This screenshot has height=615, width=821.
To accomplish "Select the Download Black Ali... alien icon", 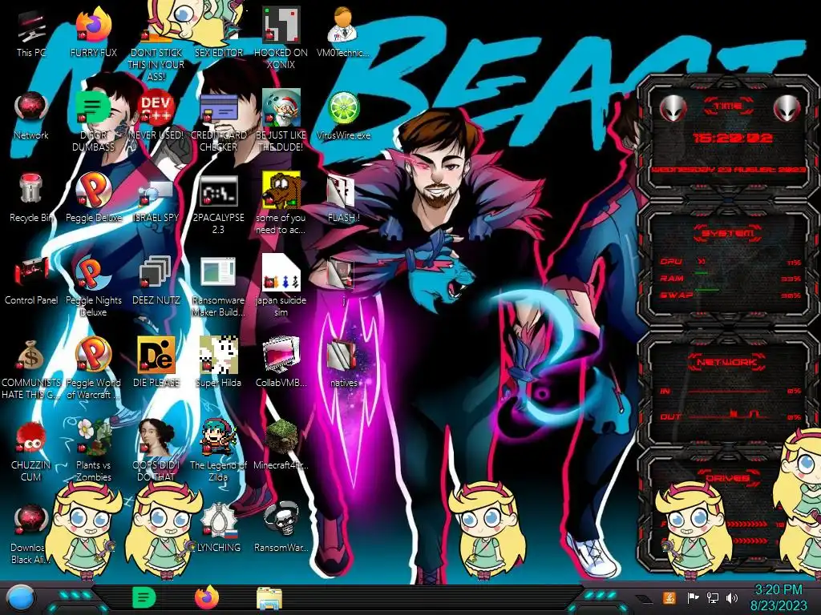I will (31, 521).
